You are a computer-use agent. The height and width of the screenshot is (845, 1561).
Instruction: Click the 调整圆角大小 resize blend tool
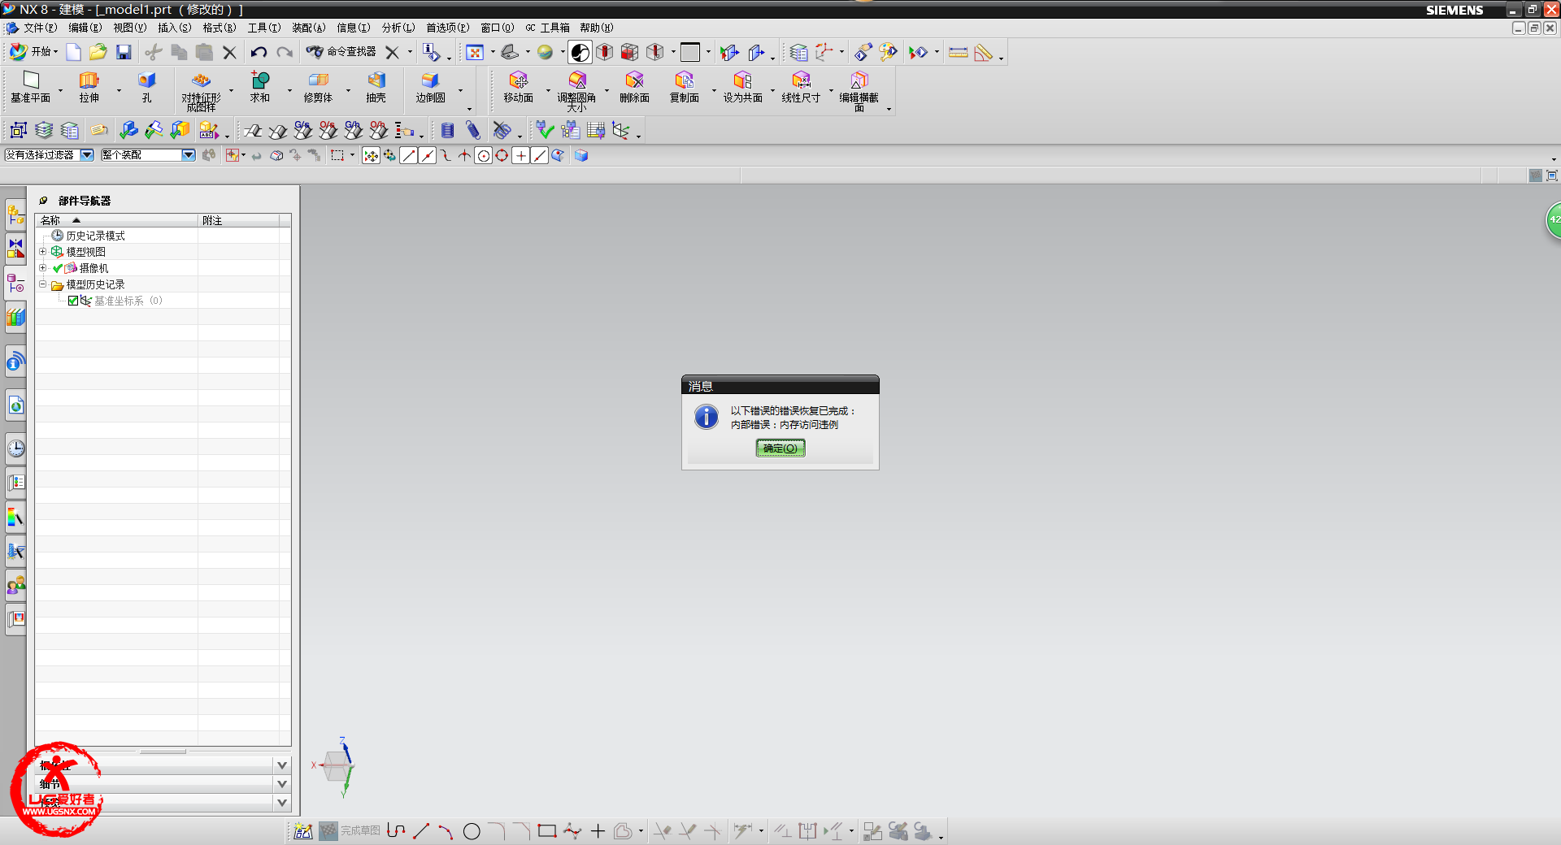pos(576,91)
